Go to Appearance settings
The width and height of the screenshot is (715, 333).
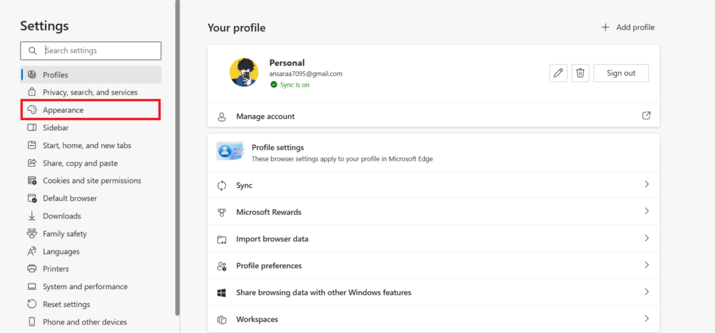point(91,110)
